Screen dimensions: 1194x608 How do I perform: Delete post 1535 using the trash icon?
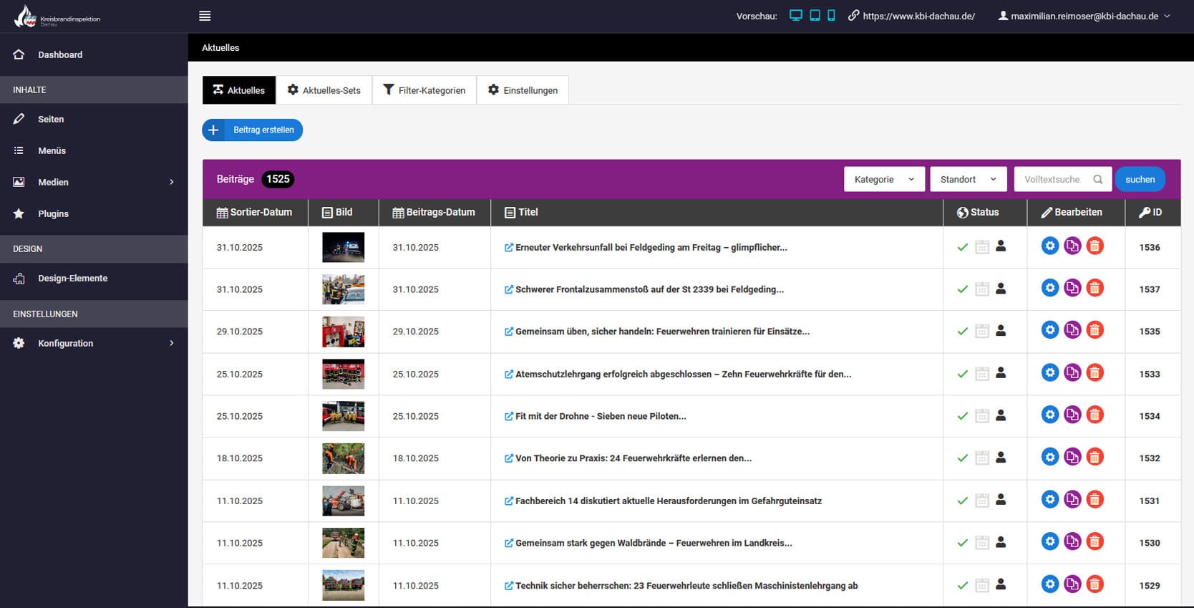(1094, 330)
